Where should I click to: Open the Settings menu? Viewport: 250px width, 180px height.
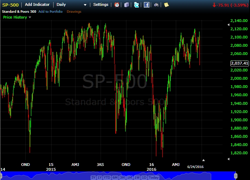tap(101, 5)
